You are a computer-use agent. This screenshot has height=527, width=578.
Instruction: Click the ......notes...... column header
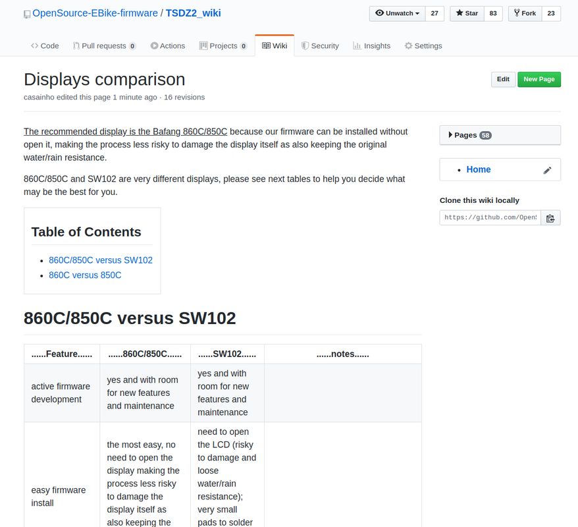(343, 354)
